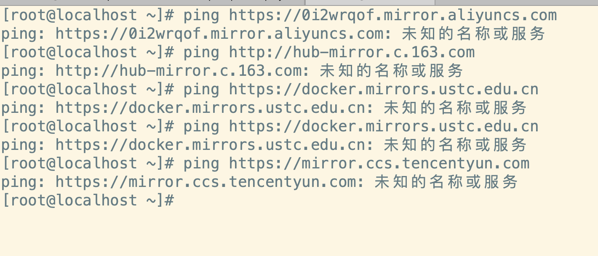Click the URL in the hub-mirror.c.163.com error output
This screenshot has width=598, height=256.
tap(179, 71)
